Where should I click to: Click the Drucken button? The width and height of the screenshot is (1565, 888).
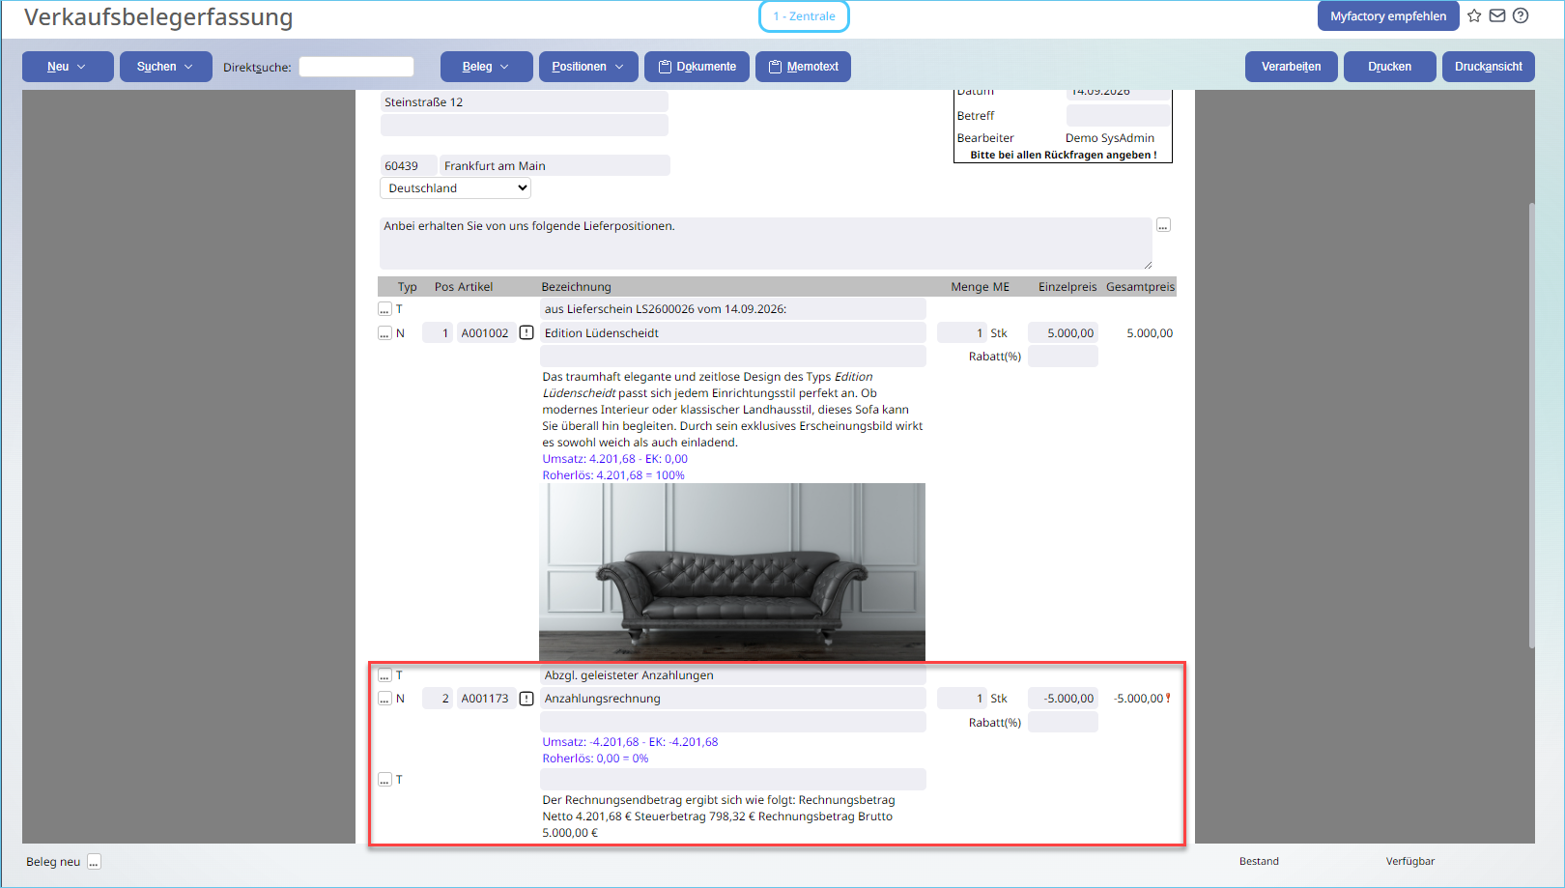1389,67
